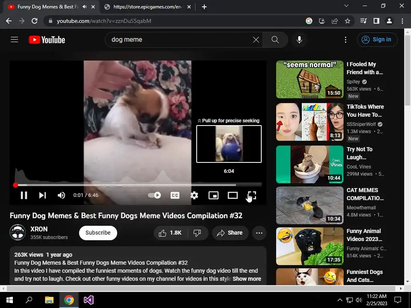Enter full screen mode
The image size is (411, 308).
coord(252,195)
